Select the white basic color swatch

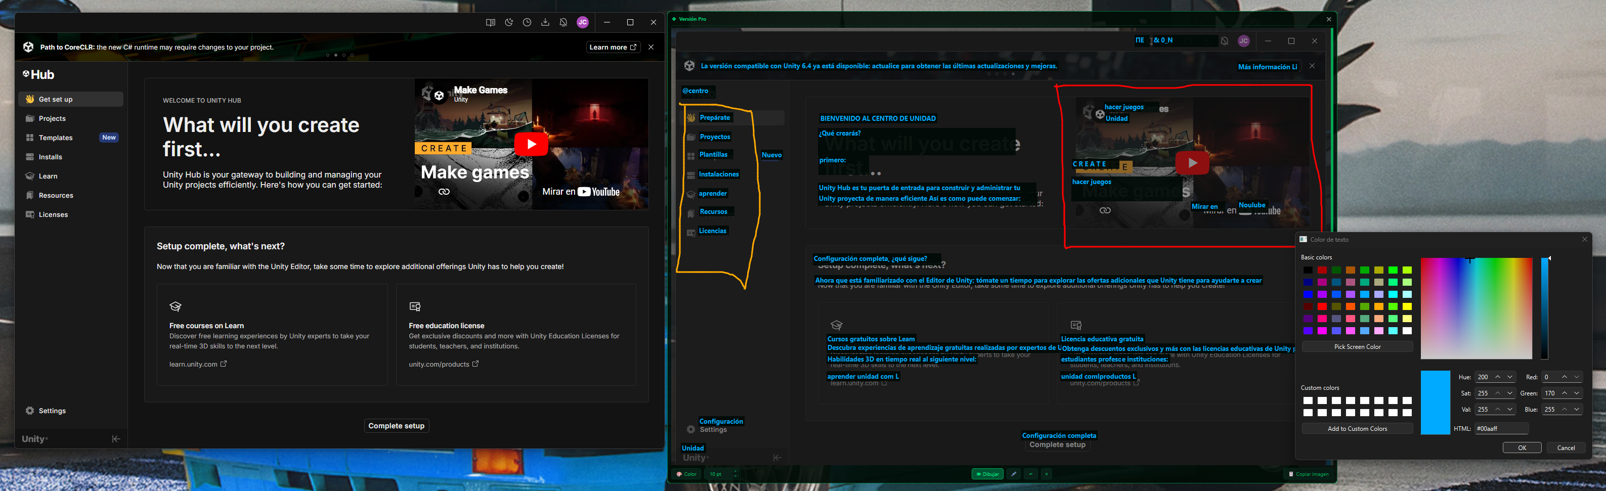pos(1407,331)
